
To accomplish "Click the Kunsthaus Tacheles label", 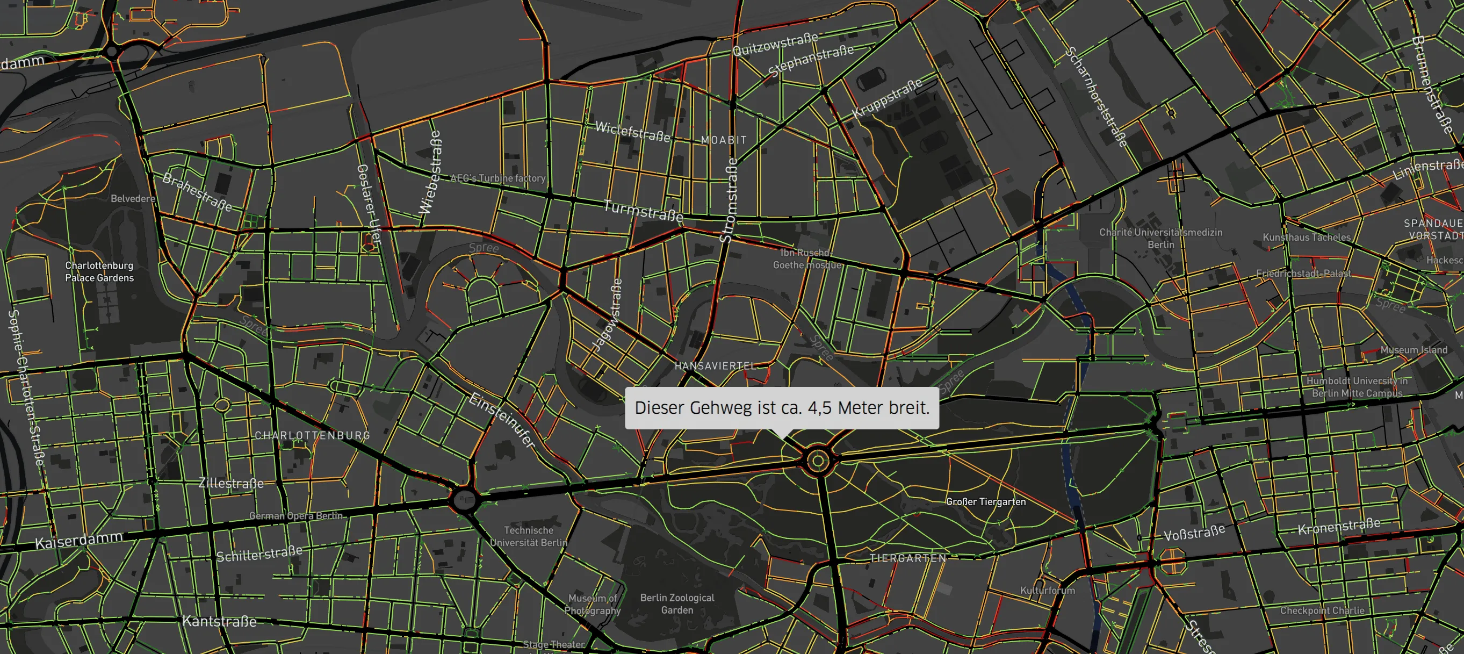I will pos(1307,237).
